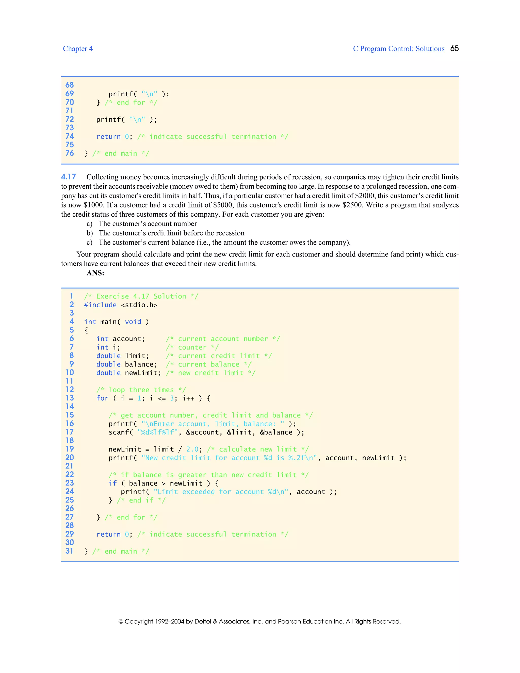Click the 'ANS:' label
Viewport: 520px width, 673px height.
click(95, 273)
